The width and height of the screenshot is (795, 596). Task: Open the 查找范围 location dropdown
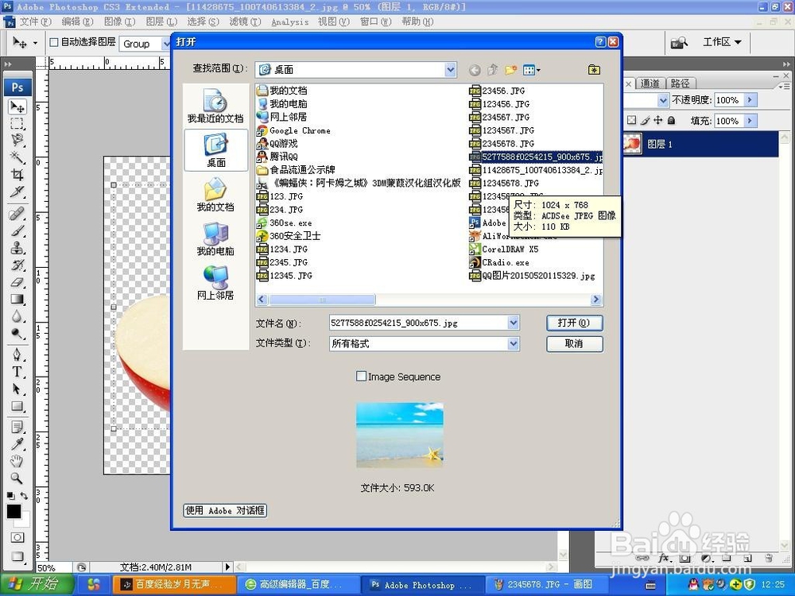(x=451, y=69)
